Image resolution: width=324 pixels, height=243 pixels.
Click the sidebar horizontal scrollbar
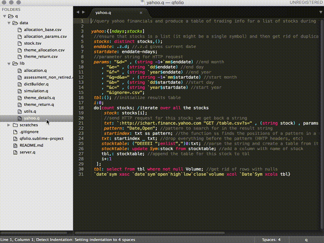(x=34, y=233)
